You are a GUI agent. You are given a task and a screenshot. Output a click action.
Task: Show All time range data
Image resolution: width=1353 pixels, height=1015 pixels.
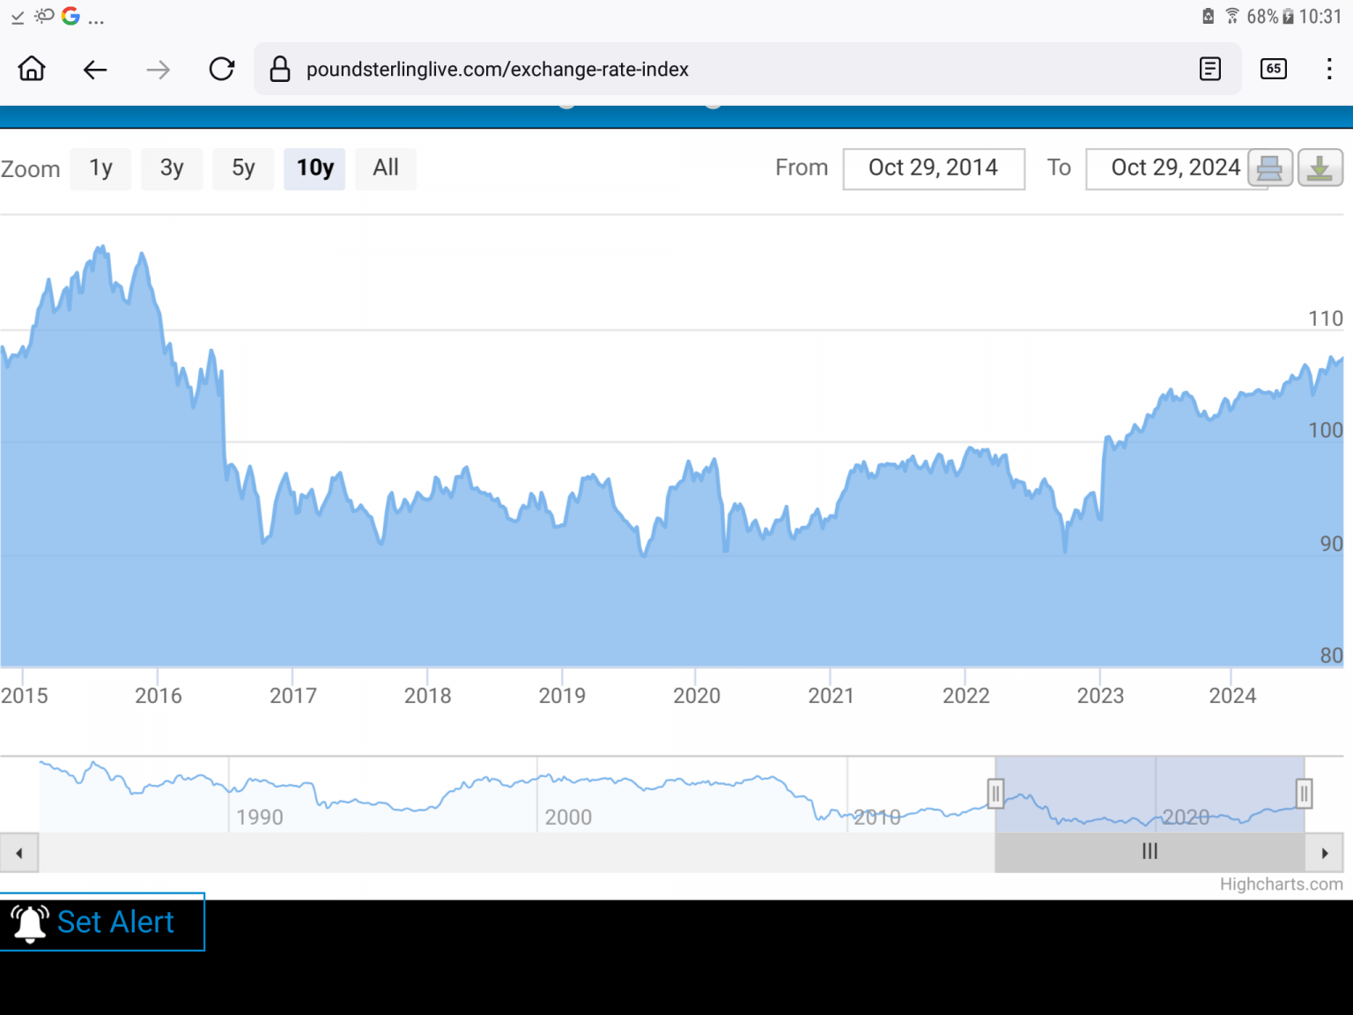click(x=386, y=168)
